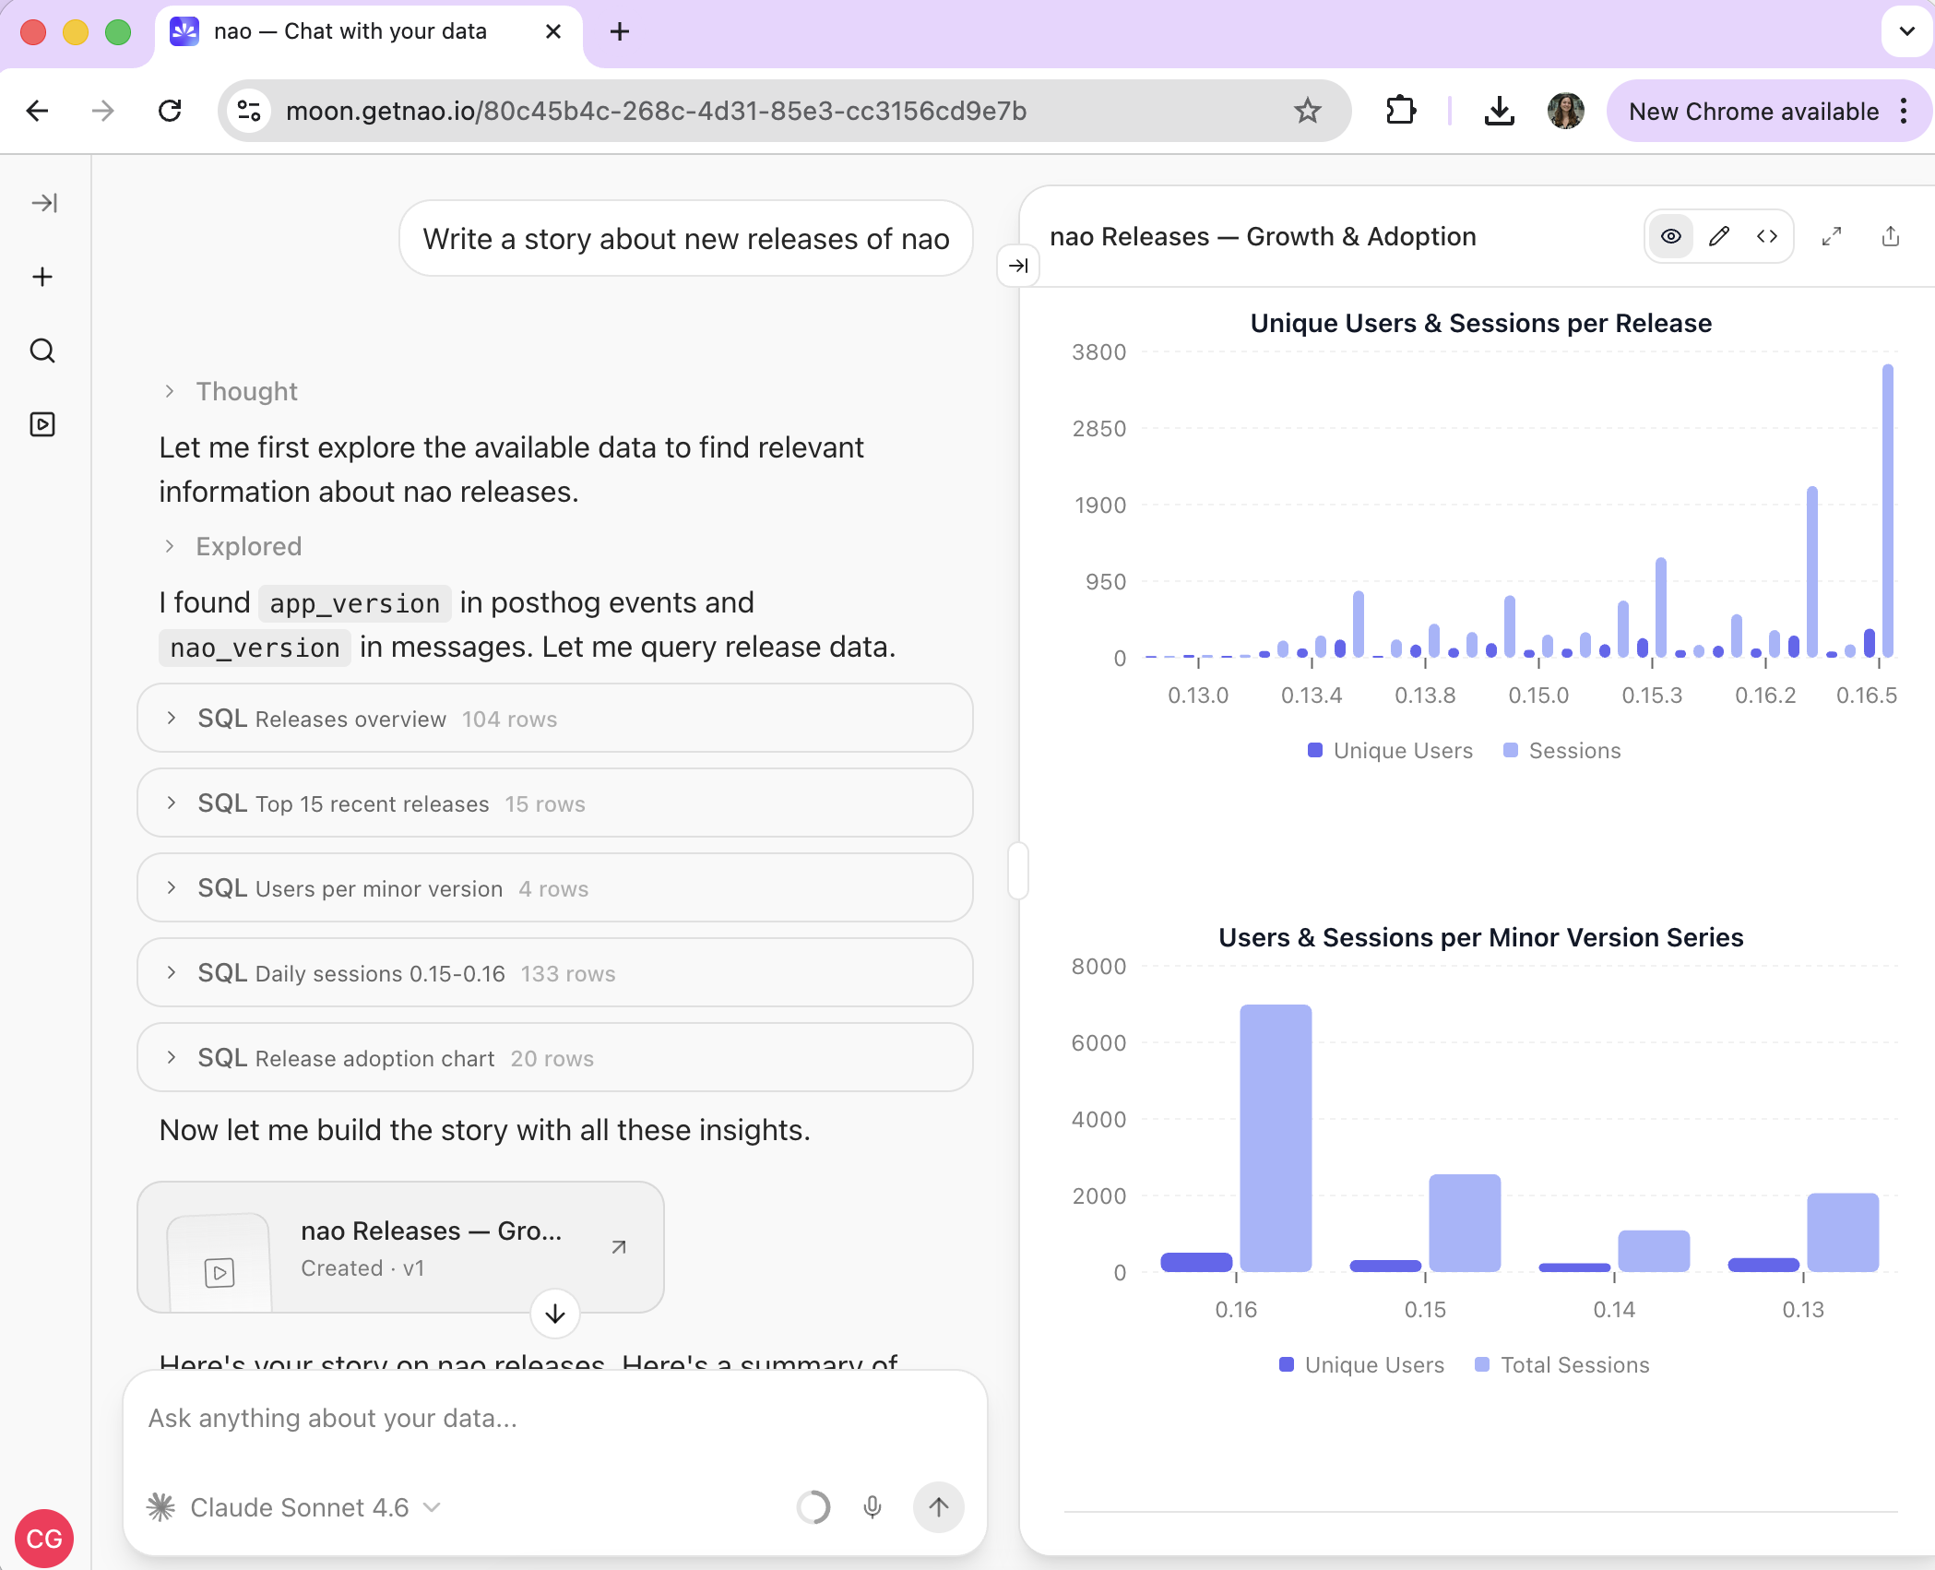
Task: Select the nao — Chat with your data tab
Action: [349, 30]
